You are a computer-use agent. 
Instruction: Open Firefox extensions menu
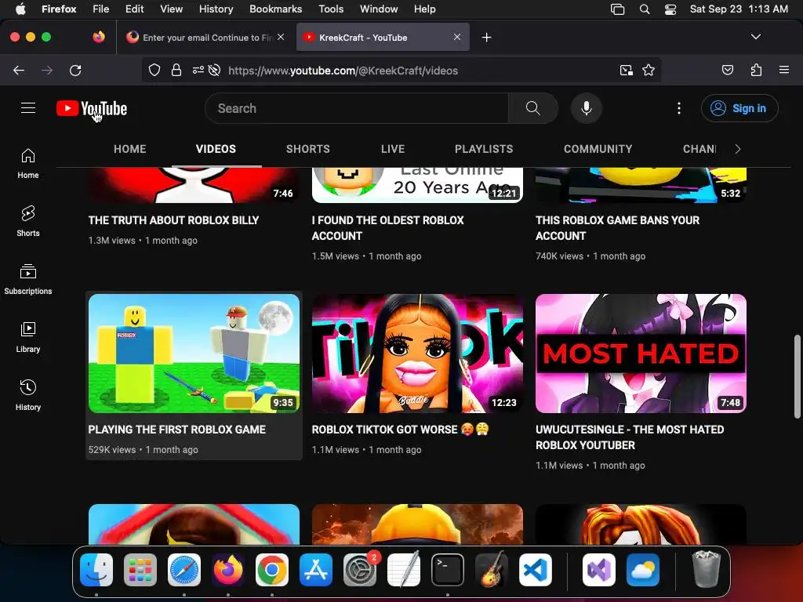(x=756, y=70)
